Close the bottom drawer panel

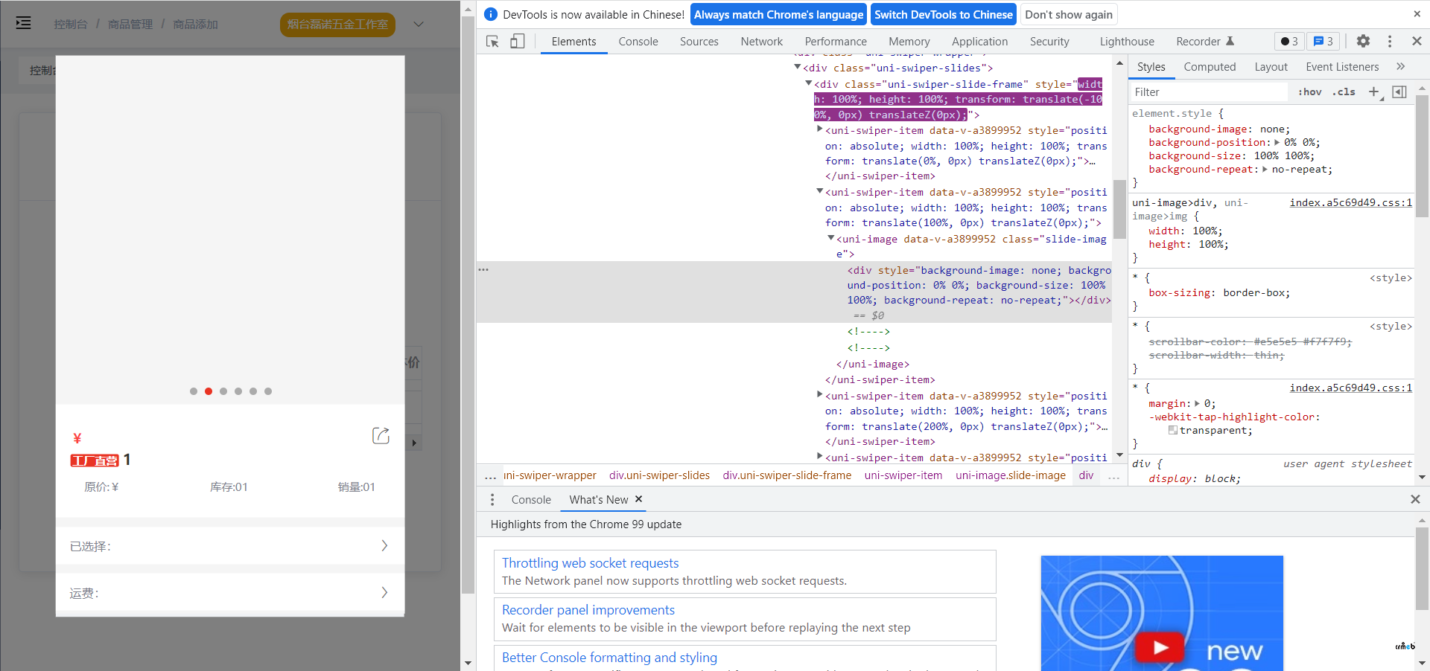(x=1415, y=500)
